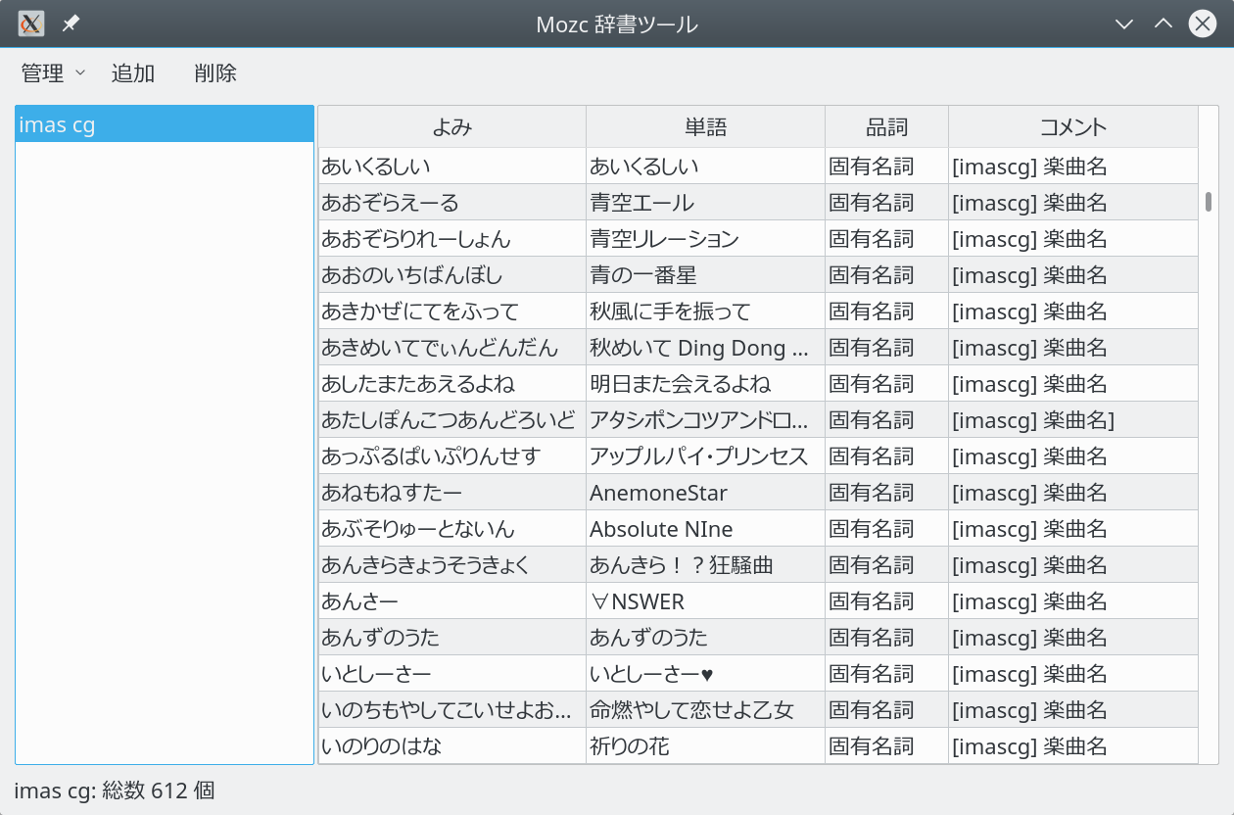Select word cell アタシポンコツアンドロ...
This screenshot has height=815, width=1234.
[x=705, y=420]
